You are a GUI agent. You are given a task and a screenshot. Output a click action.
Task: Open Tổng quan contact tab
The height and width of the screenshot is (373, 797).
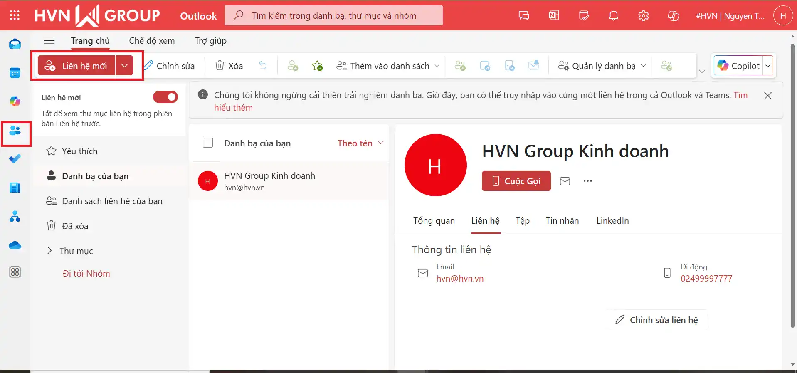[434, 220]
